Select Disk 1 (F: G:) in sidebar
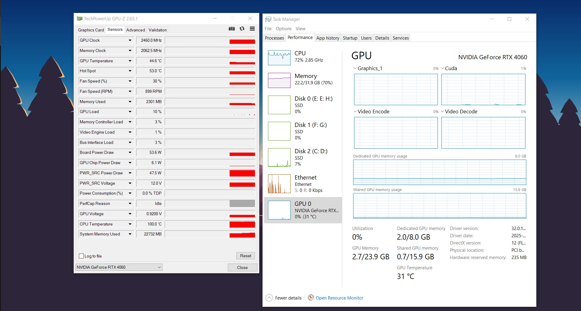Image resolution: width=581 pixels, height=311 pixels. 303,131
